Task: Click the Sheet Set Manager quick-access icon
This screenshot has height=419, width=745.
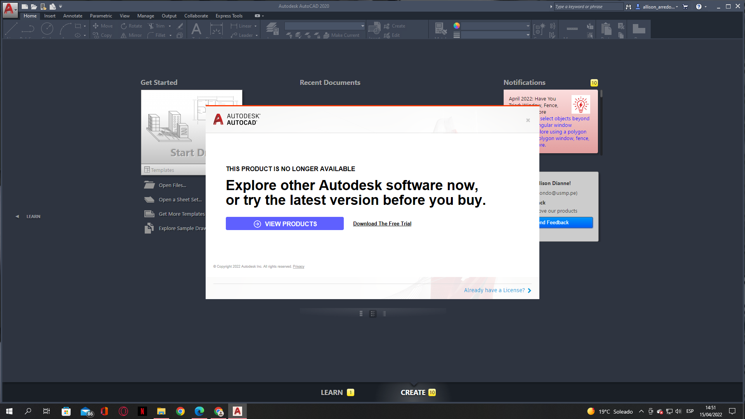Action: (x=53, y=7)
